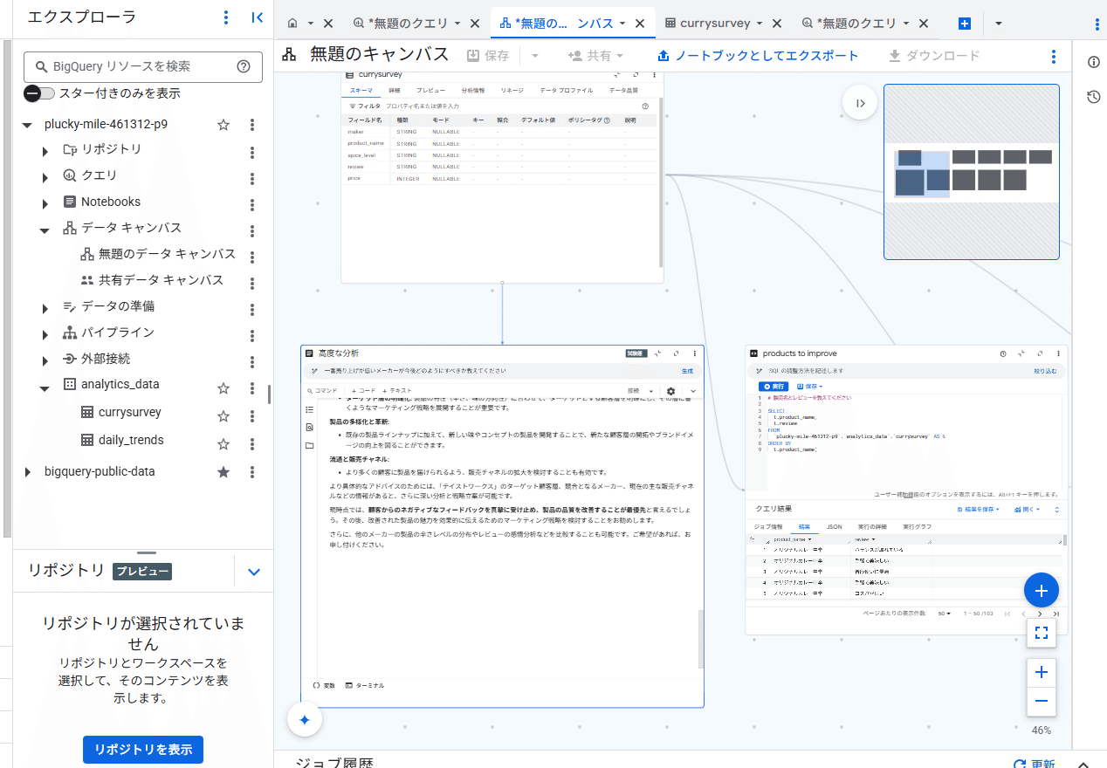Star the daily_trends table
The height and width of the screenshot is (768, 1107).
point(223,440)
